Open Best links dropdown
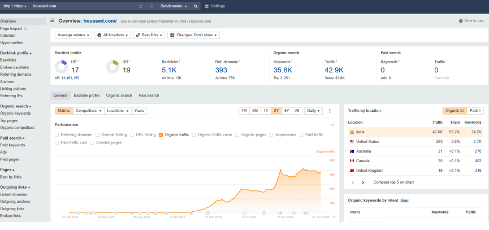Viewport: 489px width, 230px height. [149, 35]
